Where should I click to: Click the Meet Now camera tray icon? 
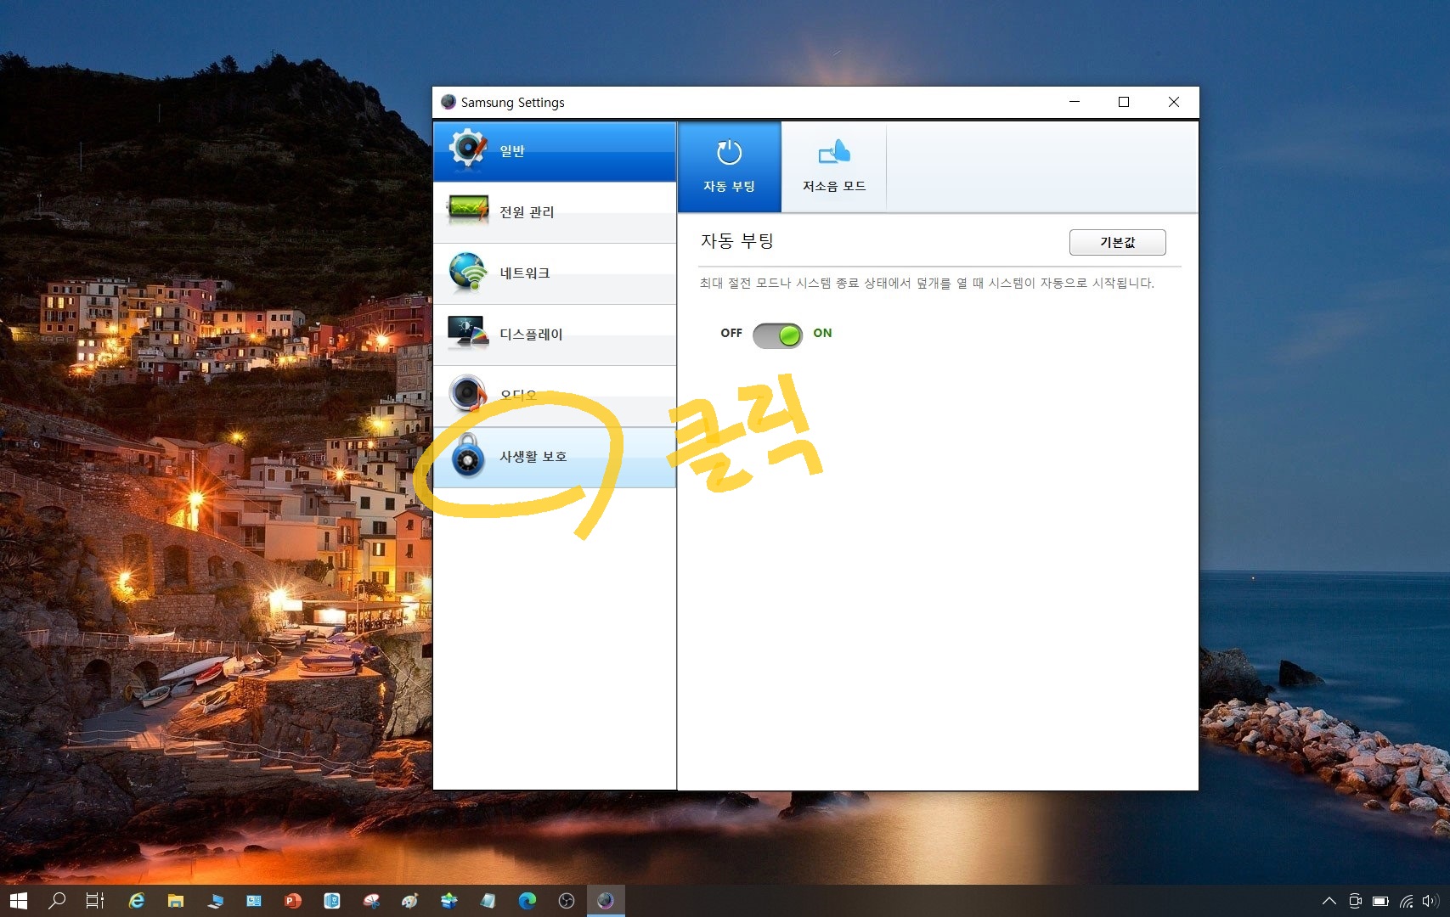click(x=1356, y=901)
